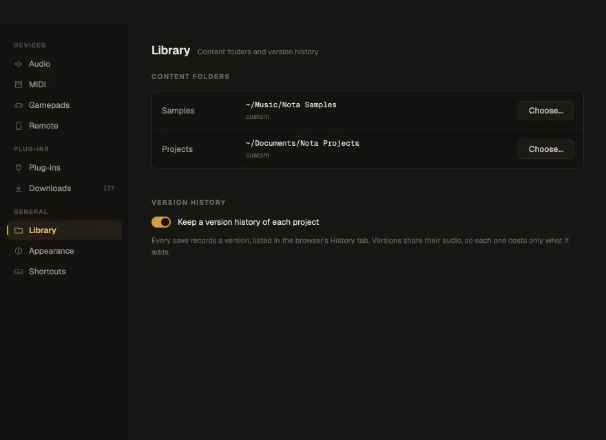
Task: Go to Gamepads settings
Action: (64, 105)
